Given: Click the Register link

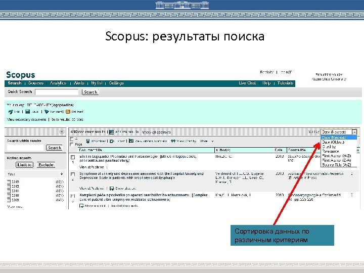Looking at the screenshot, I should [267, 72].
